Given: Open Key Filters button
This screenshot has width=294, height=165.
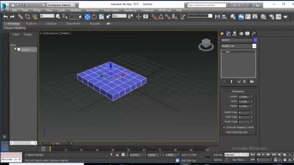Looking at the screenshot, I should [x=239, y=160].
